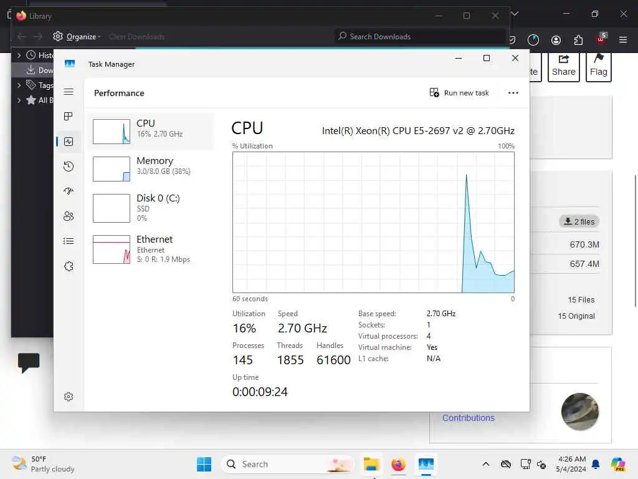Click the taskbar Search box

[288, 464]
